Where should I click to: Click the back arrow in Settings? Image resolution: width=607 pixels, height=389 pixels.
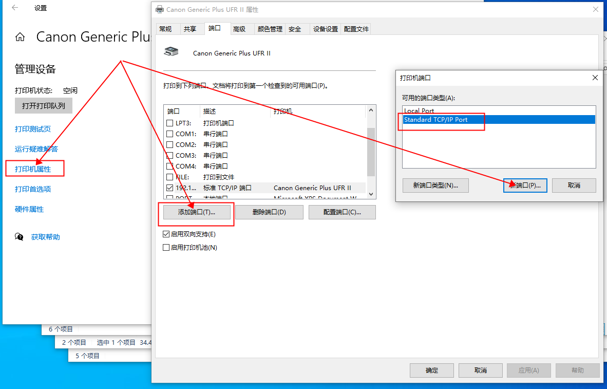(15, 8)
